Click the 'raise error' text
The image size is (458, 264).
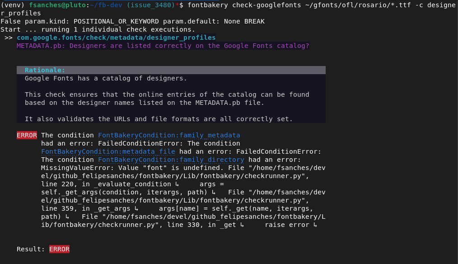(x=287, y=225)
